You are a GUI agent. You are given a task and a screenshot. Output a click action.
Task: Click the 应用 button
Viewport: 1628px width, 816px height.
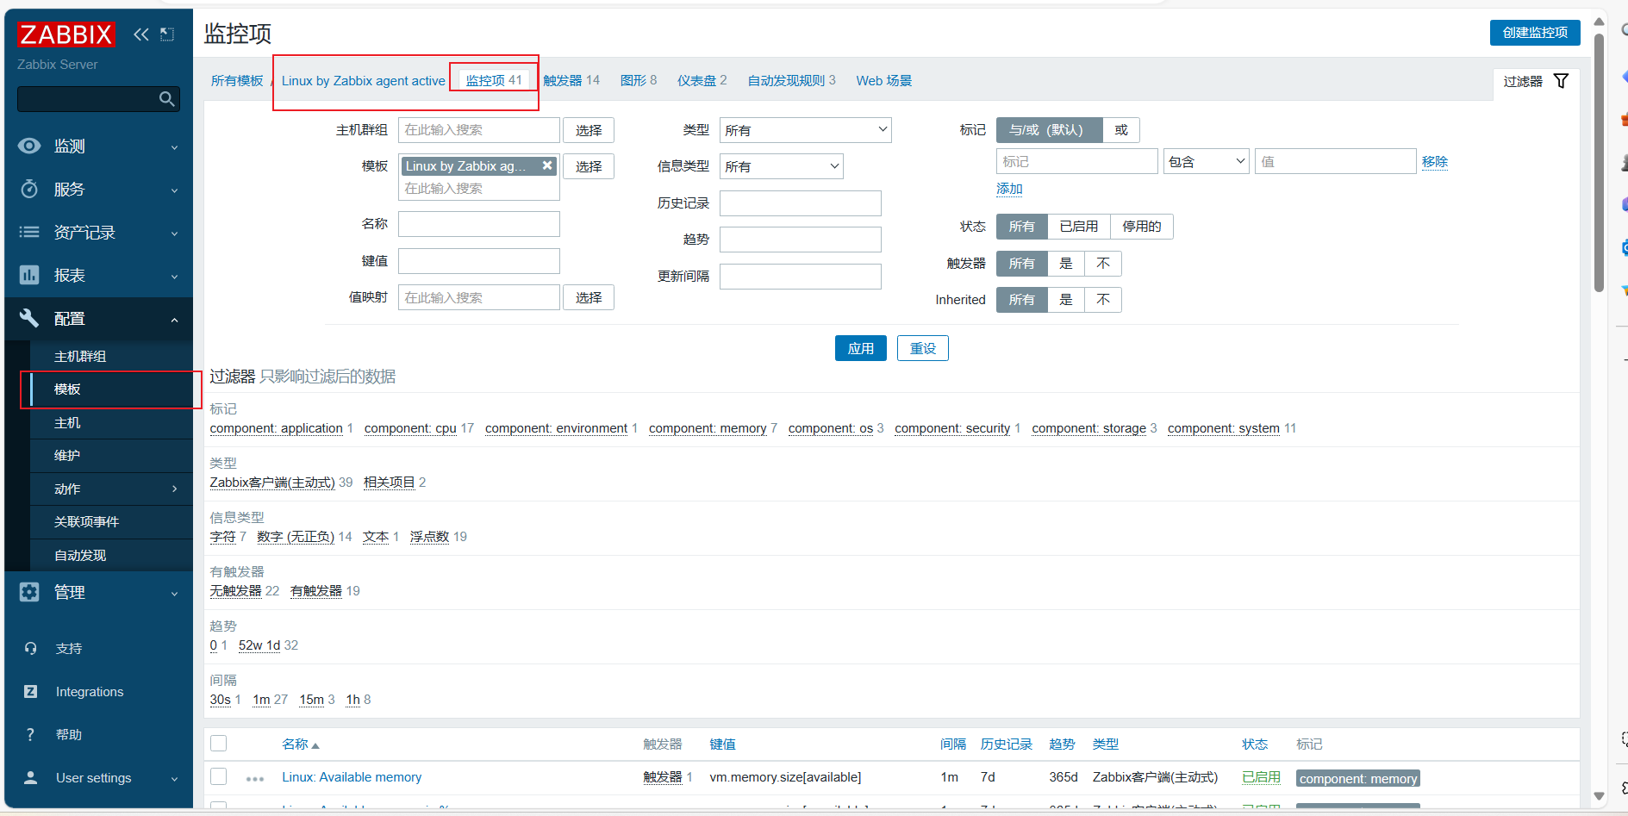coord(860,348)
